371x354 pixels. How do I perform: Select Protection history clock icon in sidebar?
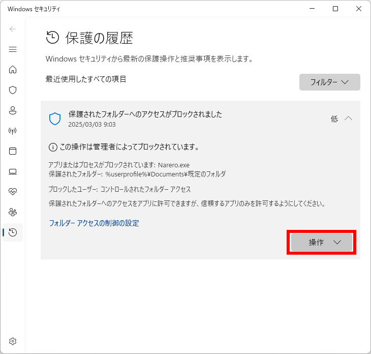tap(13, 232)
